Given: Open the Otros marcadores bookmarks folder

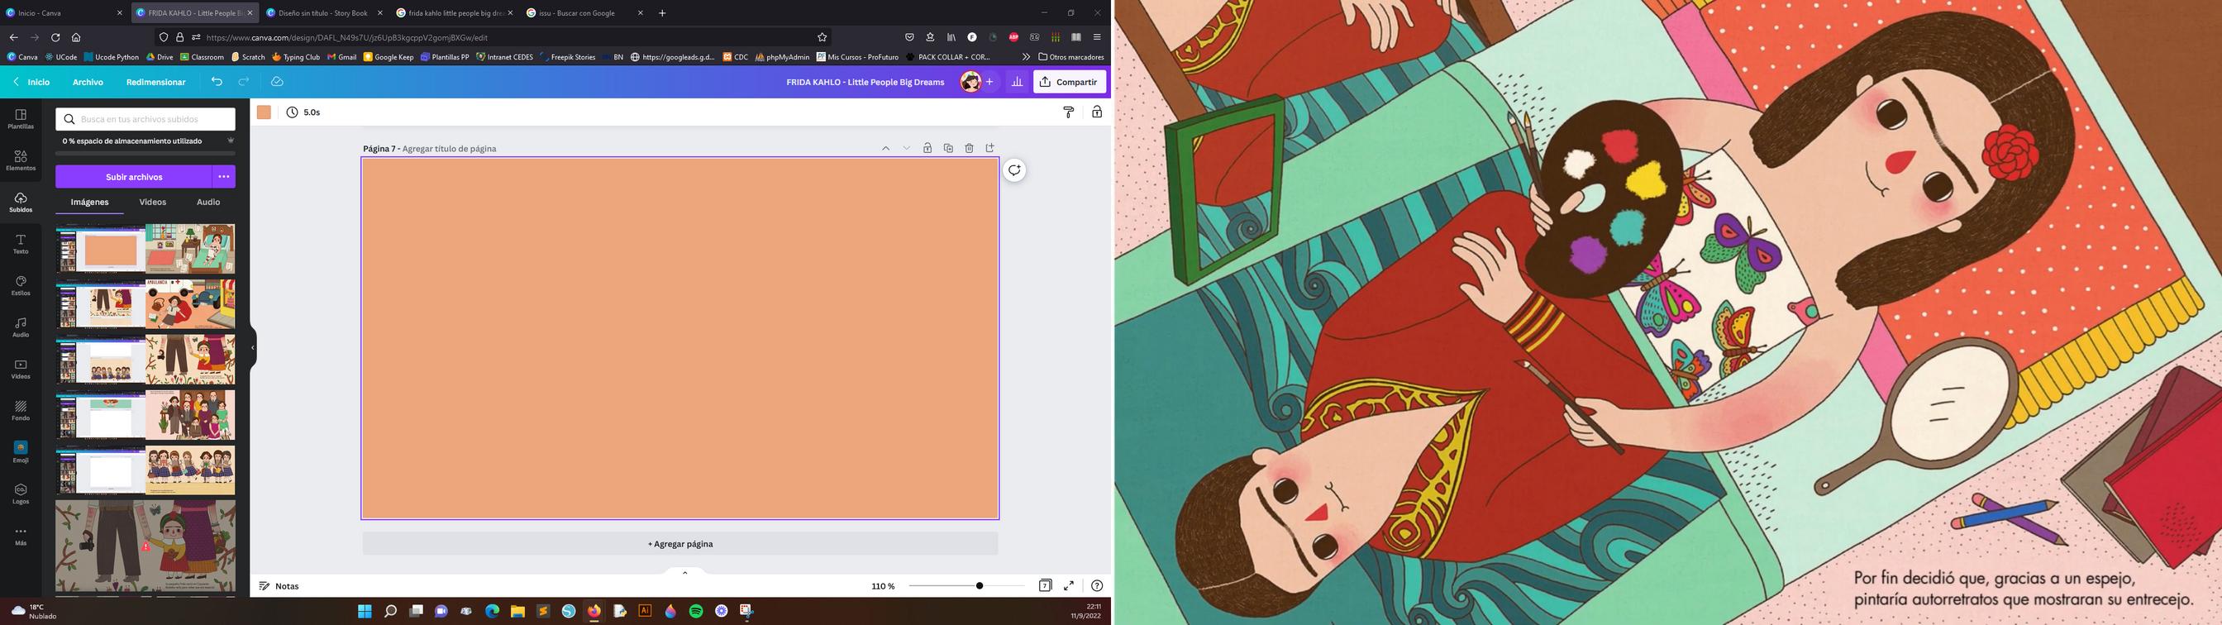Looking at the screenshot, I should coord(1071,57).
